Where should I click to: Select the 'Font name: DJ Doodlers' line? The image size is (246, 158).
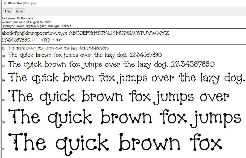(17, 18)
